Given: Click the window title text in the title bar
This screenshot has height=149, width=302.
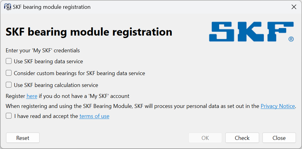Looking at the screenshot, I should click(x=52, y=7).
